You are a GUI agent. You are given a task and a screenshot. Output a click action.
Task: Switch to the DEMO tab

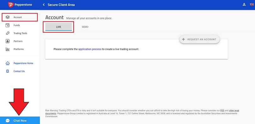pyautogui.click(x=85, y=27)
